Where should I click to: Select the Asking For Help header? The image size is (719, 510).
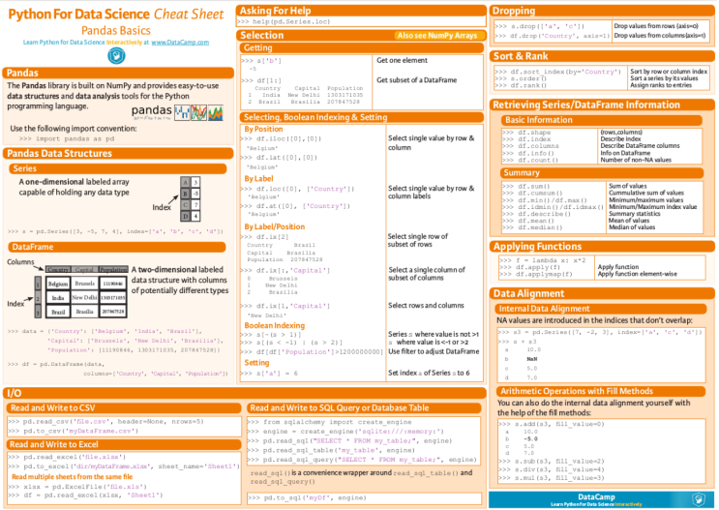click(361, 11)
